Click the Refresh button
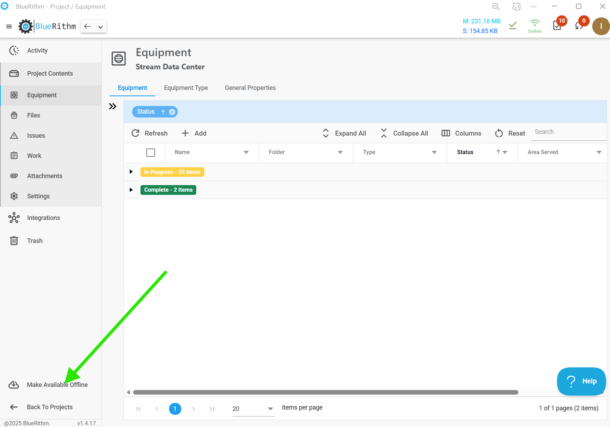Screen dimensions: 610x427 pyautogui.click(x=150, y=133)
